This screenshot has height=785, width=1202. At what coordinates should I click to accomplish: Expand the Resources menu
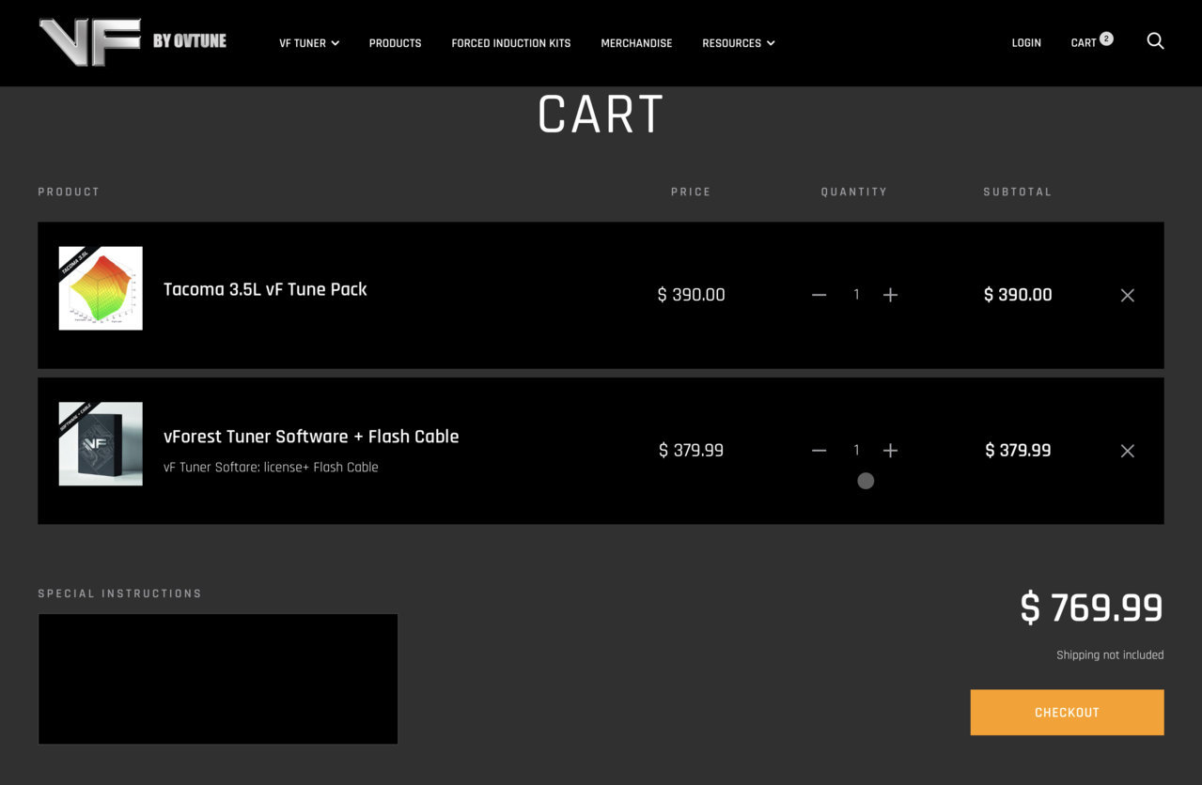coord(739,43)
